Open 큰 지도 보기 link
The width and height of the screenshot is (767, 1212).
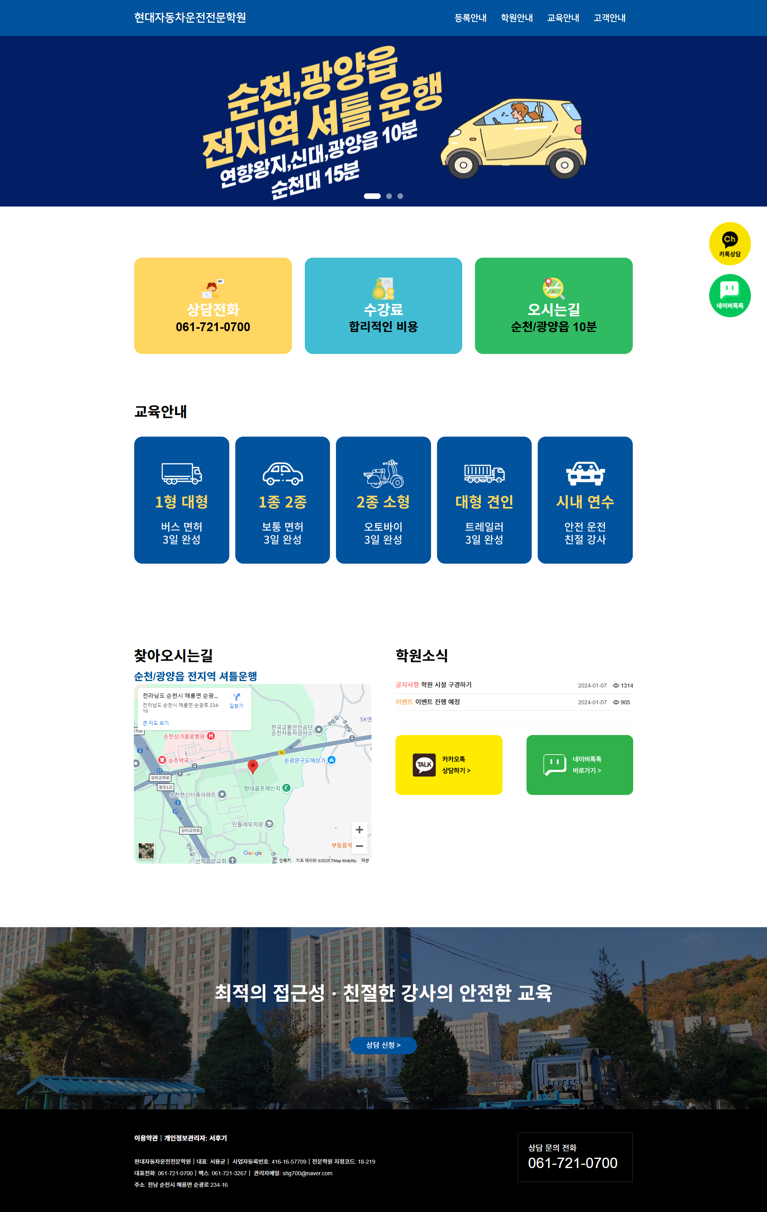coord(155,723)
